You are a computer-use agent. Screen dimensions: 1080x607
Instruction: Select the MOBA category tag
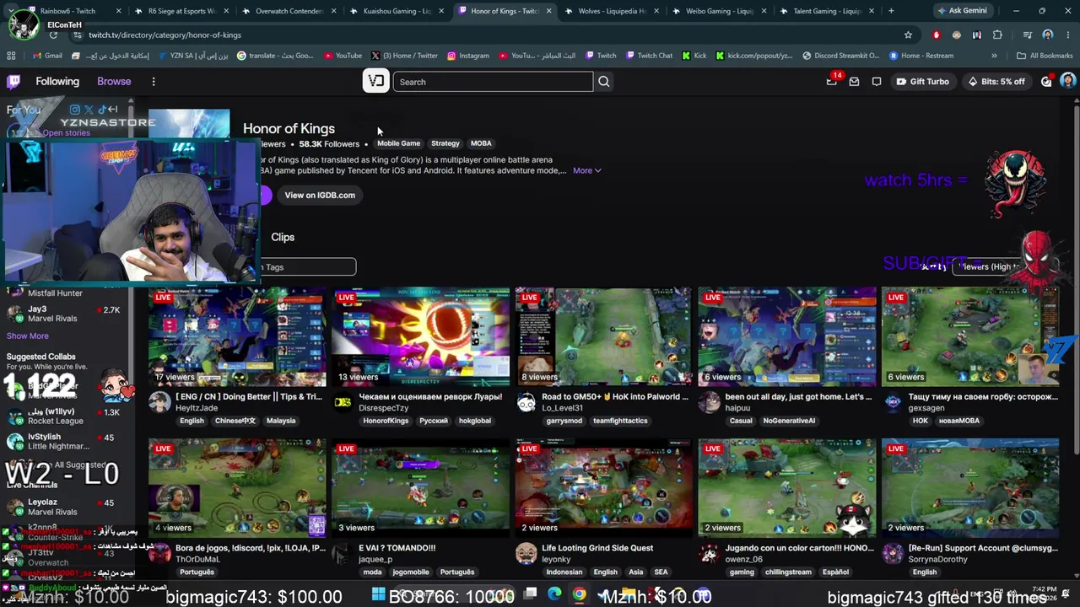[481, 143]
